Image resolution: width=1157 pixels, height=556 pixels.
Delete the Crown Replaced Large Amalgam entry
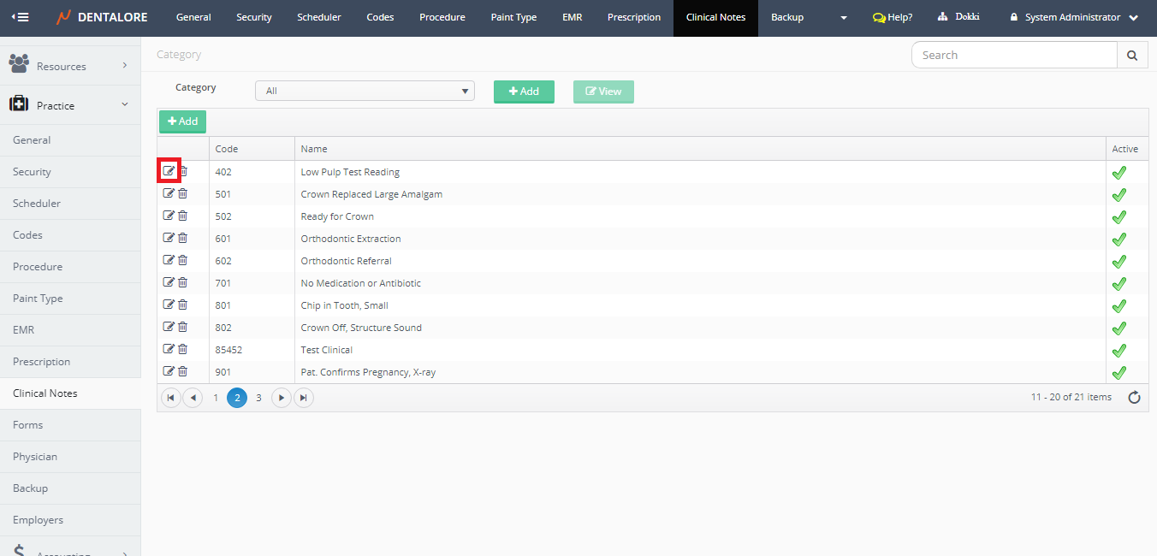pos(183,193)
